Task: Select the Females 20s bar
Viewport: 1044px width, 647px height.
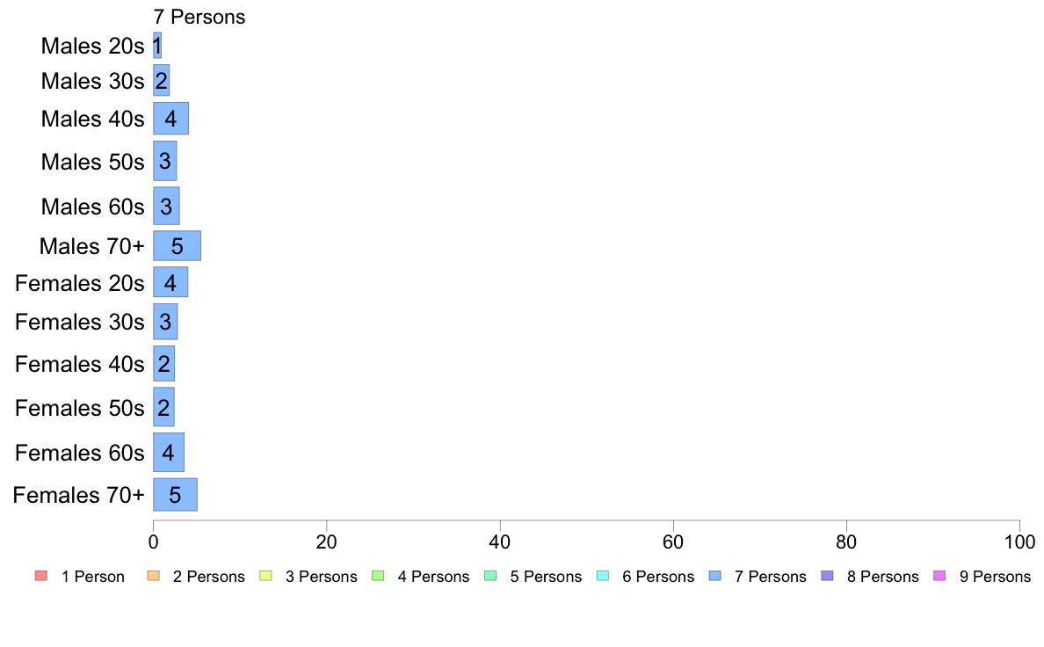Action: [x=170, y=282]
